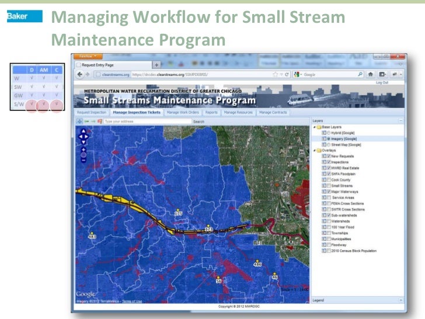The width and height of the screenshot is (425, 319).
Task: Click cleanstreams.org site identity button
Action: [113, 74]
